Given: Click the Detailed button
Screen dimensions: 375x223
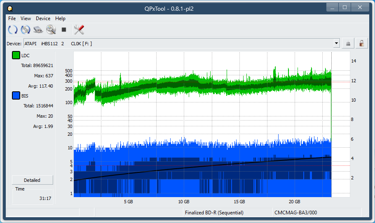Looking at the screenshot, I should click(32, 180).
